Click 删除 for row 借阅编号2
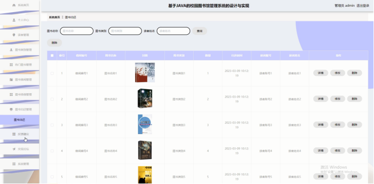 click(355, 99)
